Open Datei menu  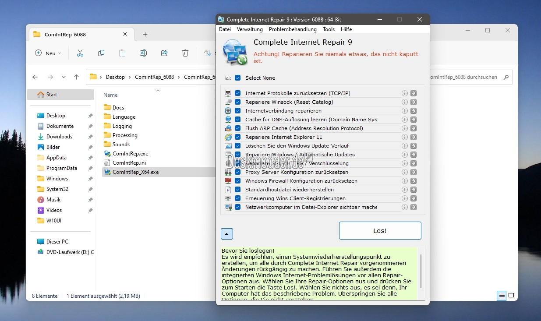[225, 29]
